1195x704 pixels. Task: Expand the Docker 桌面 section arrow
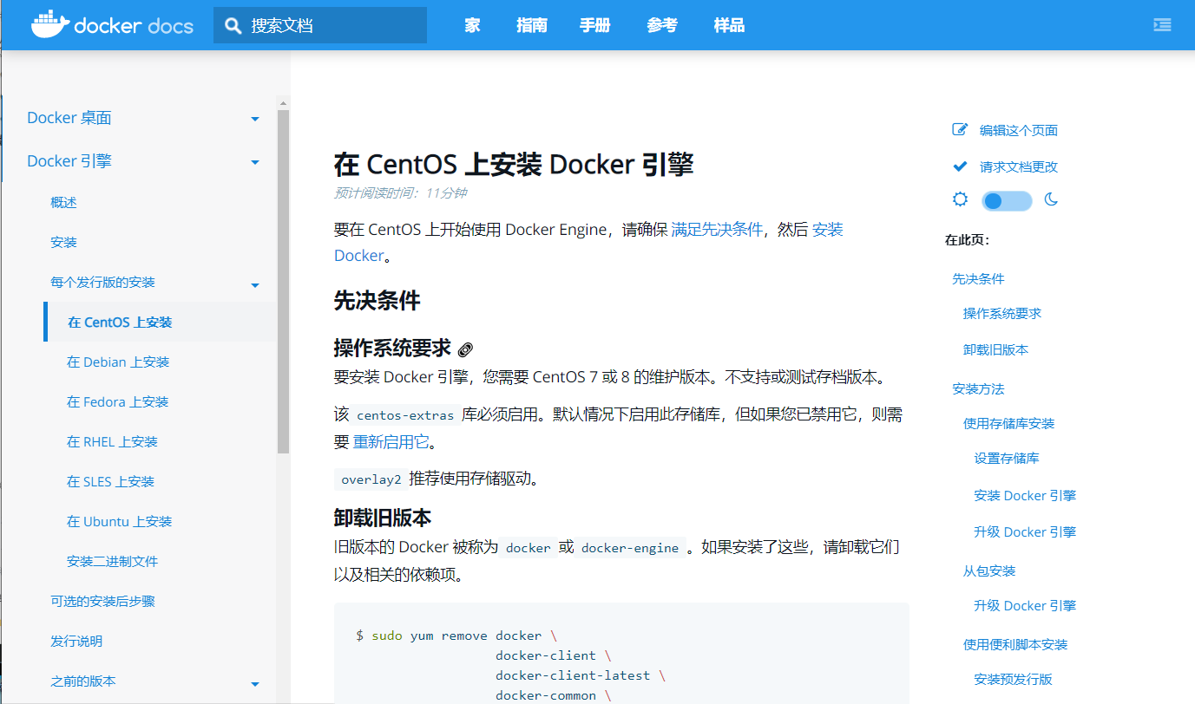pyautogui.click(x=255, y=119)
